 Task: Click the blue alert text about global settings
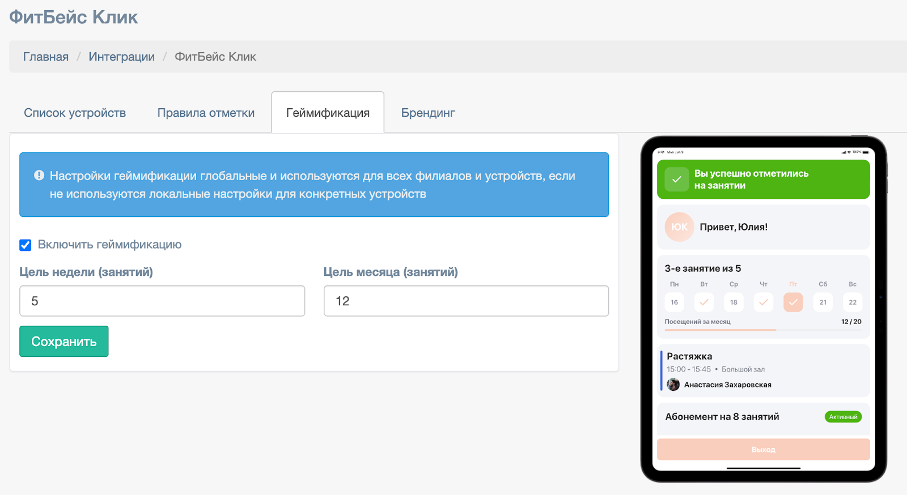312,185
